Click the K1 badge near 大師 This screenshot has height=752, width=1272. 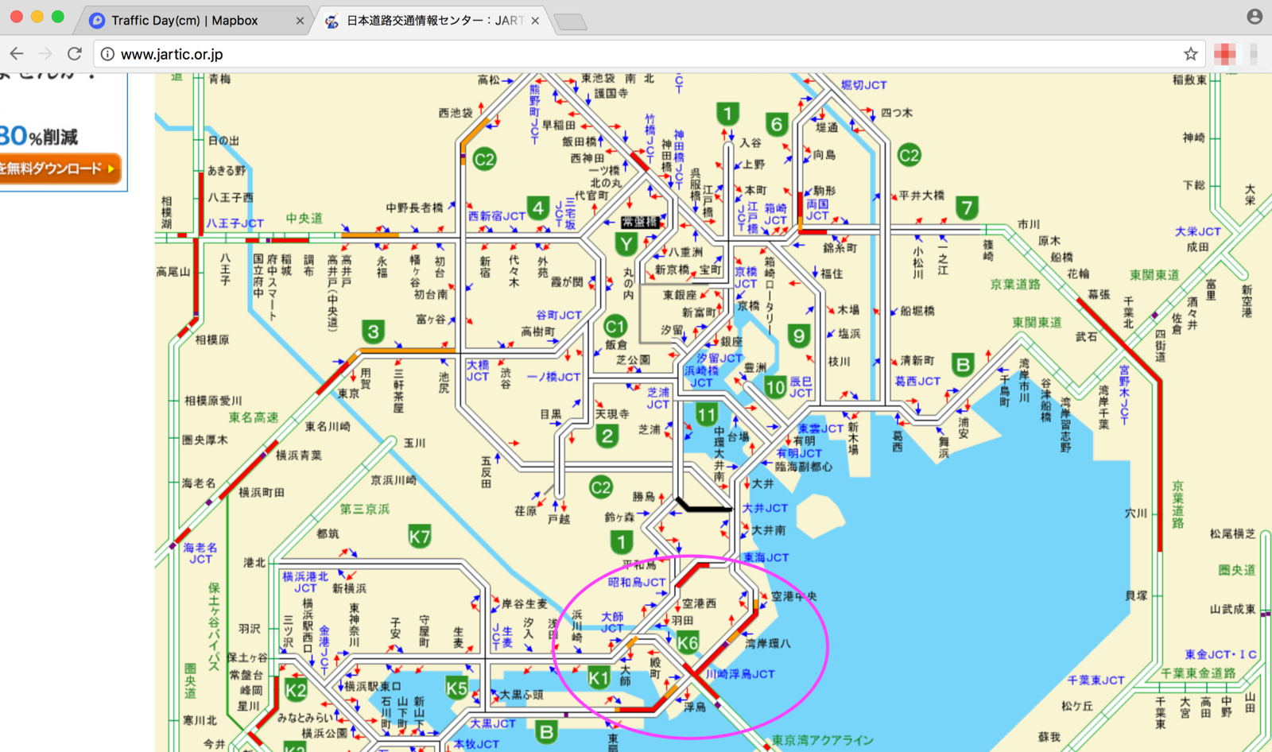click(600, 676)
